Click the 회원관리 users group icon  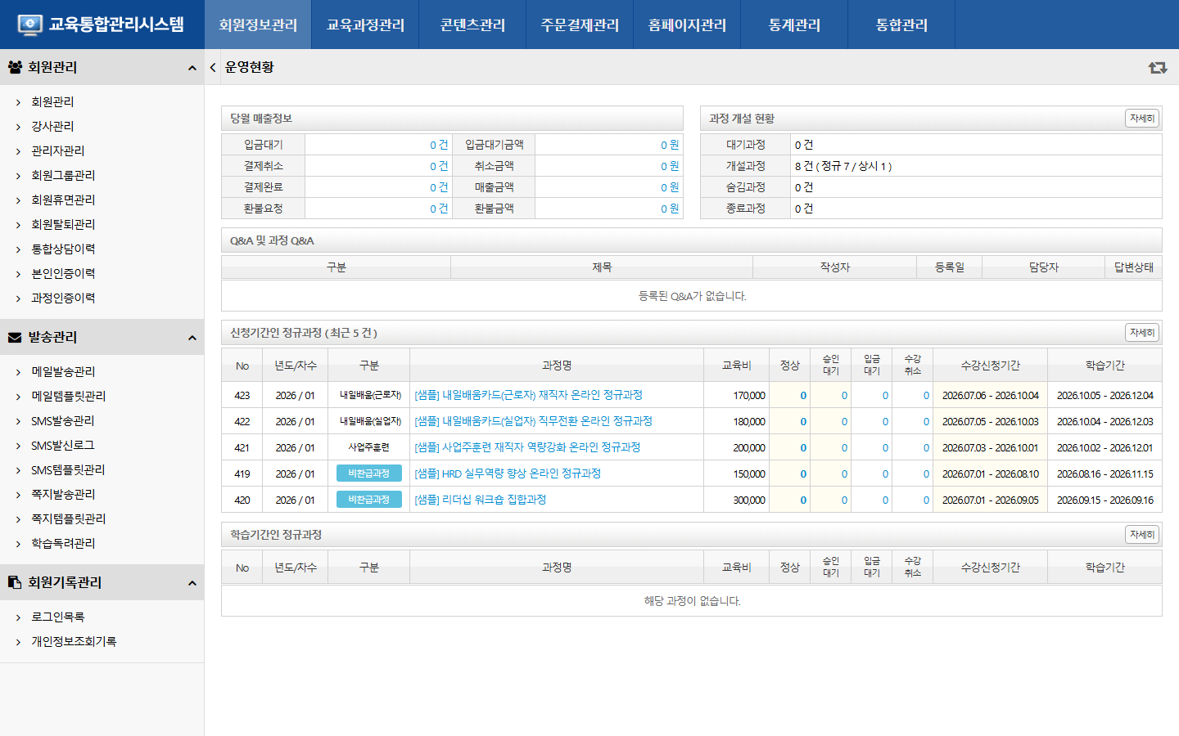click(15, 67)
